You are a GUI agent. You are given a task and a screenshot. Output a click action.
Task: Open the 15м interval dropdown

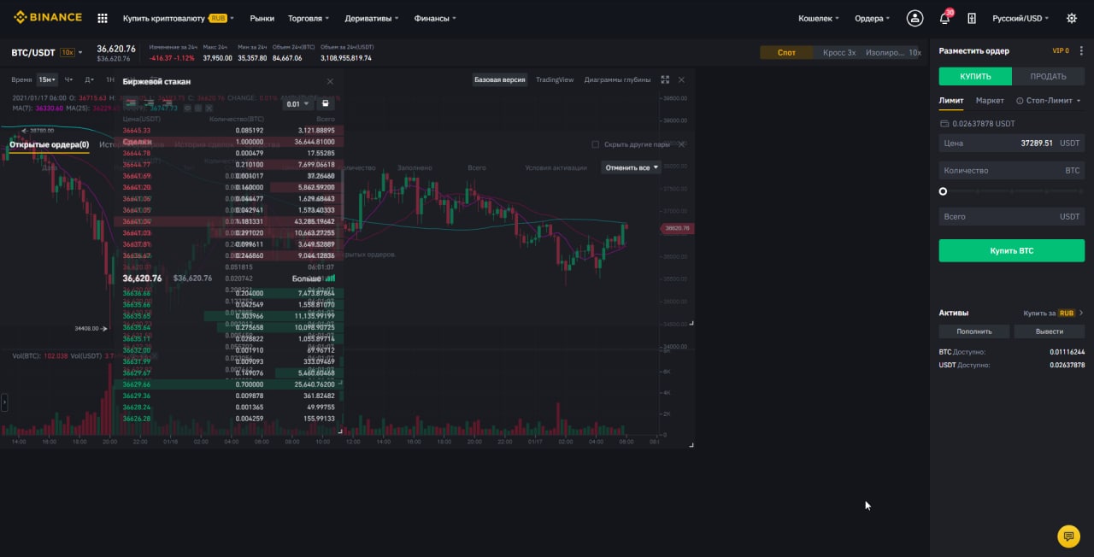[47, 79]
